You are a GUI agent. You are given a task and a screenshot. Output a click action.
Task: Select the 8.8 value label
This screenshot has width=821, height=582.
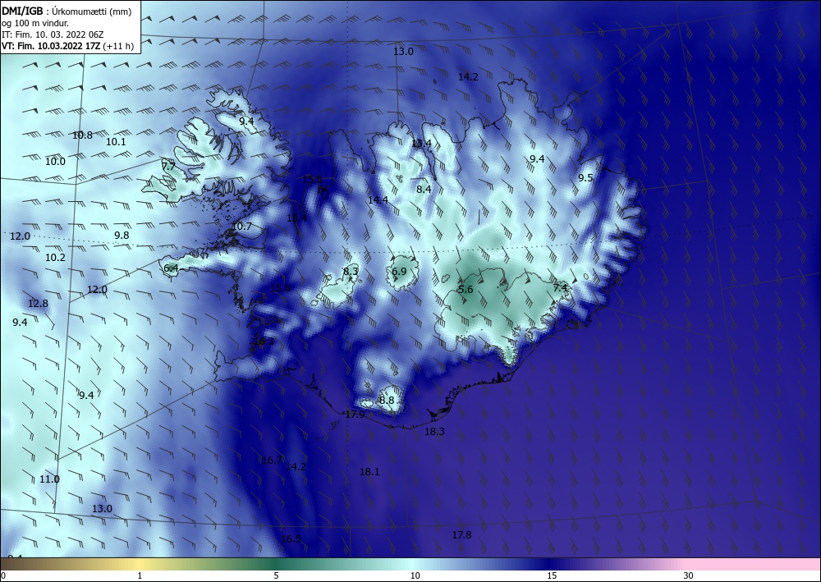[387, 401]
